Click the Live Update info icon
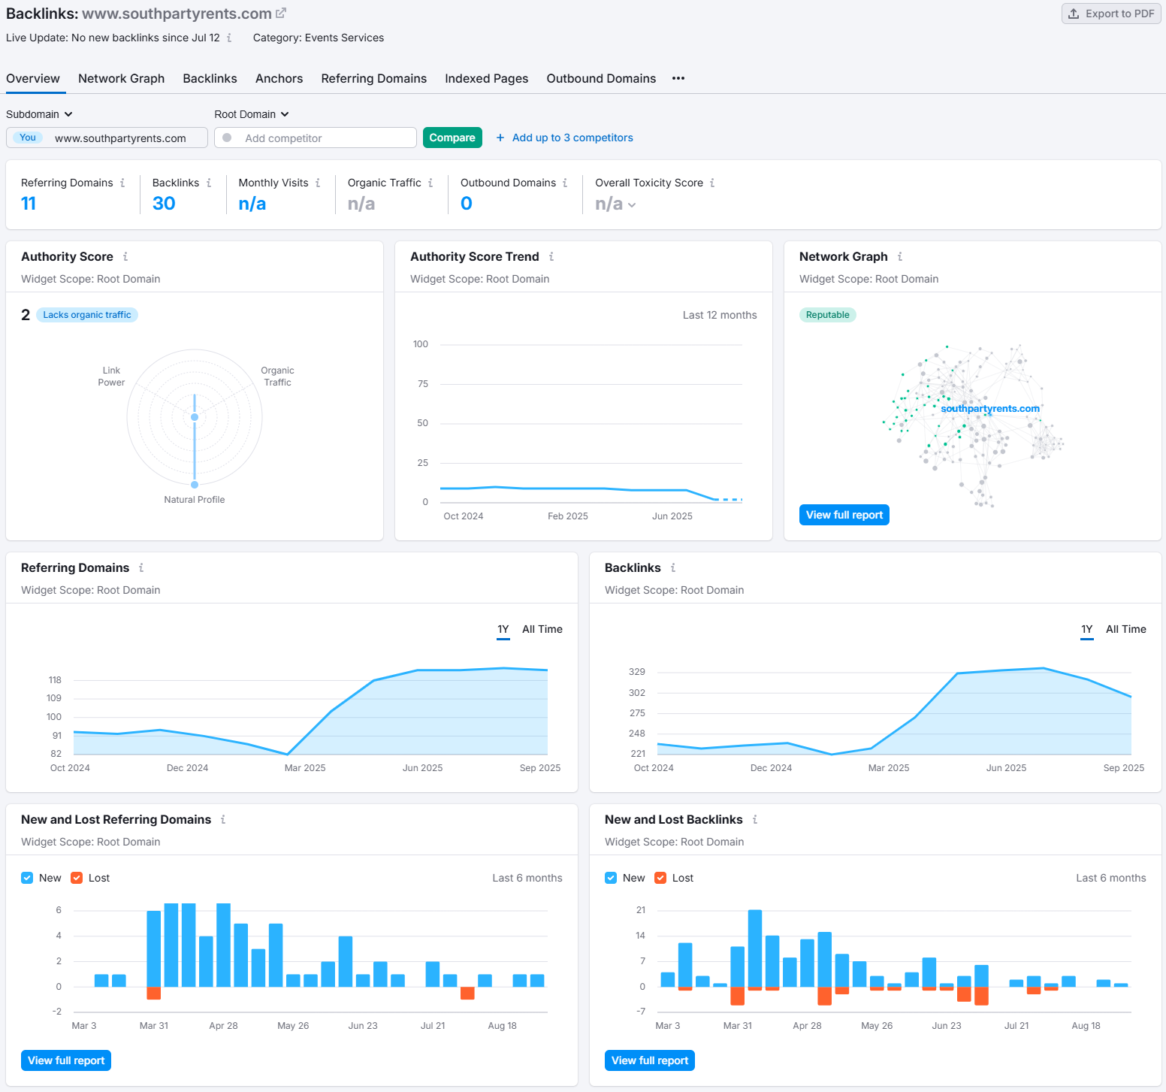The width and height of the screenshot is (1166, 1092). (229, 38)
